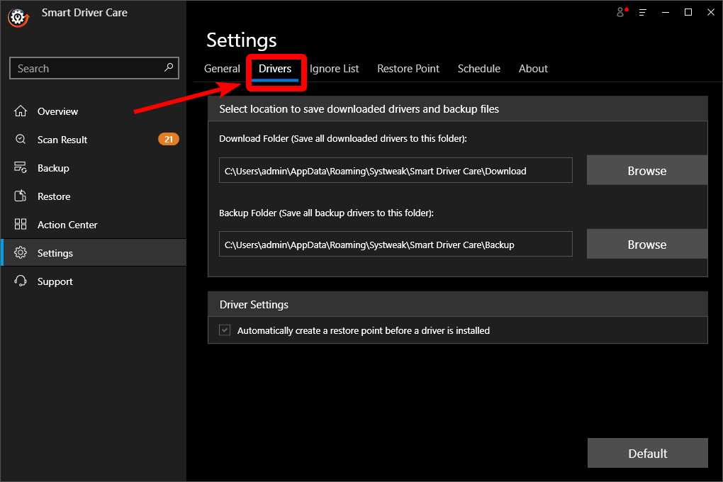Open the account profile icon
The image size is (723, 482).
[x=622, y=13]
